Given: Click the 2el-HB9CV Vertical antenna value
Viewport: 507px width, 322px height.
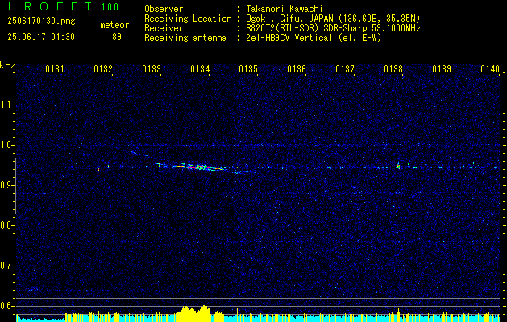Looking at the screenshot, I should (x=314, y=38).
